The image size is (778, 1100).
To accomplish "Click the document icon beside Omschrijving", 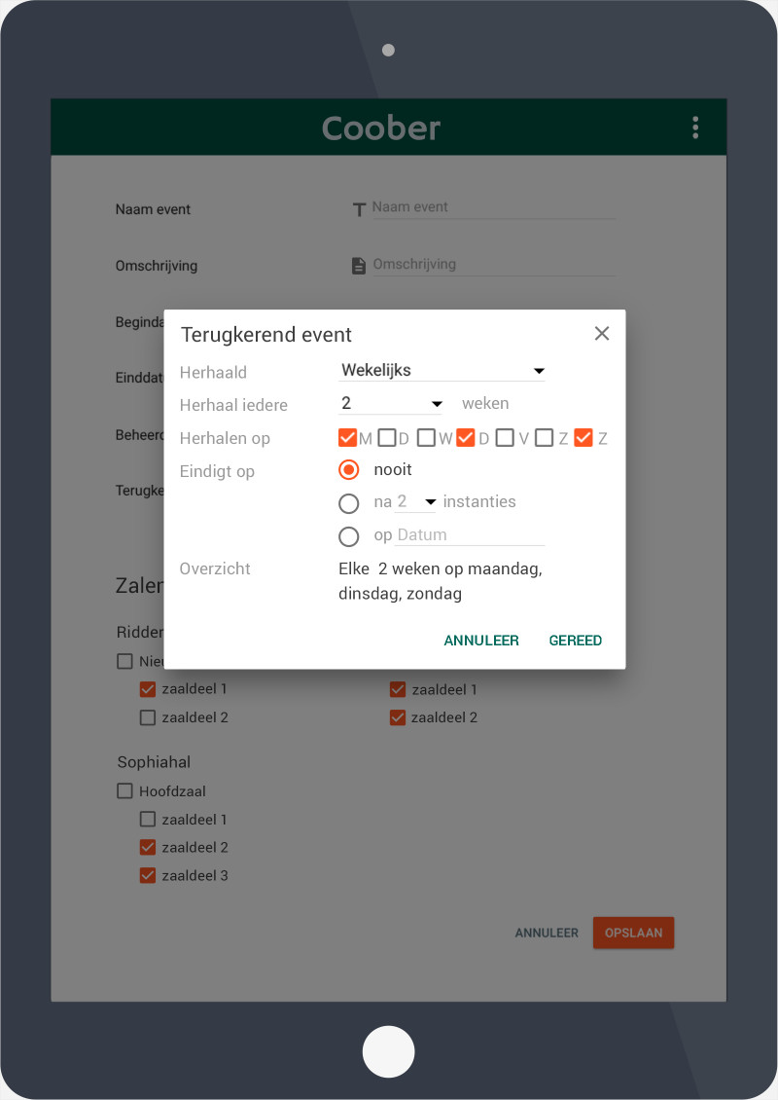I will pos(358,266).
